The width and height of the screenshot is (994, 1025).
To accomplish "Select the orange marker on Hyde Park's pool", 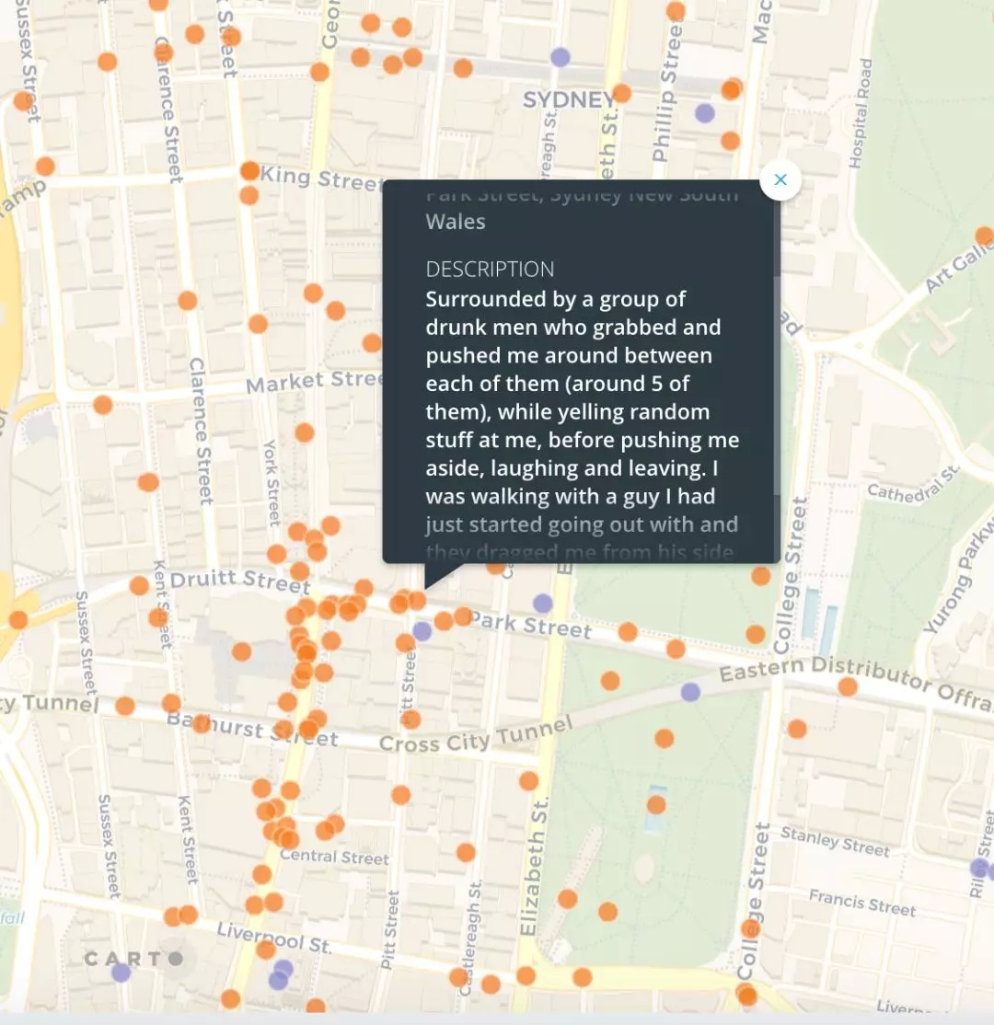I will tap(656, 805).
